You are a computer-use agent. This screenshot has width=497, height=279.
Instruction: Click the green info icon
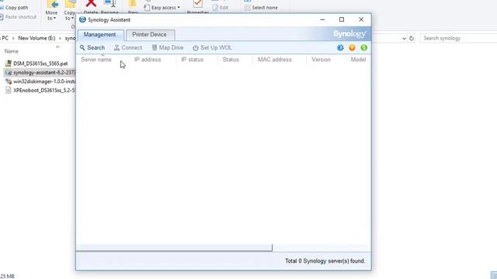(x=364, y=48)
